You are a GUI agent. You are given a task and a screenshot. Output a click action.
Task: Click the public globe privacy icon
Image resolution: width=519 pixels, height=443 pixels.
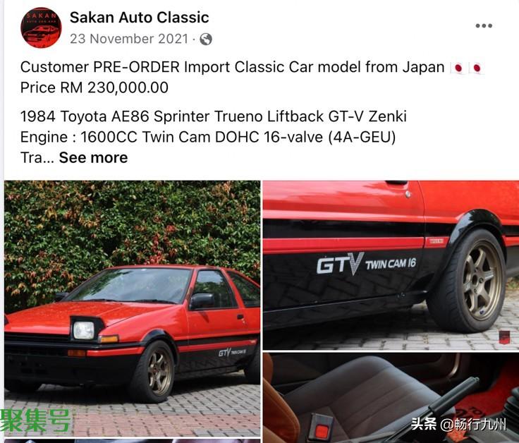(206, 39)
